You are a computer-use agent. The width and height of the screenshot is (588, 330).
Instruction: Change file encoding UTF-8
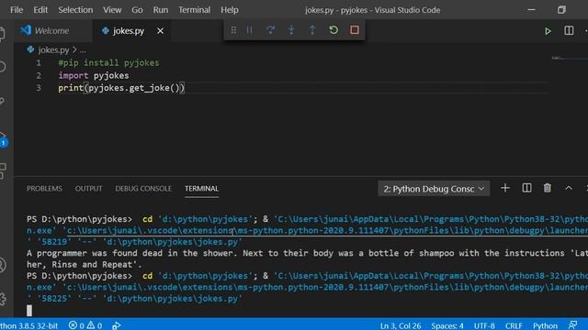pyautogui.click(x=484, y=325)
